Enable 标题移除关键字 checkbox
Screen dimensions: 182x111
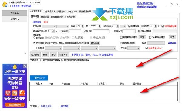121,37
